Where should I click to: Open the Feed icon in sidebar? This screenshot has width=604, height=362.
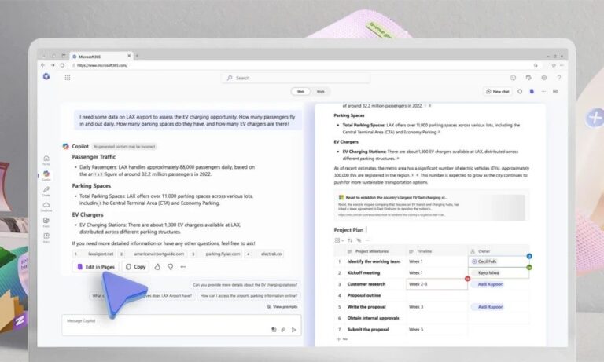pos(46,222)
